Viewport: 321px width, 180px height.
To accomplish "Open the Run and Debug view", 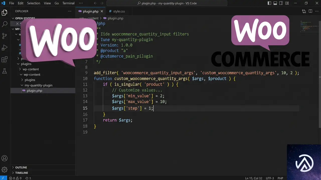I will [x=5, y=48].
